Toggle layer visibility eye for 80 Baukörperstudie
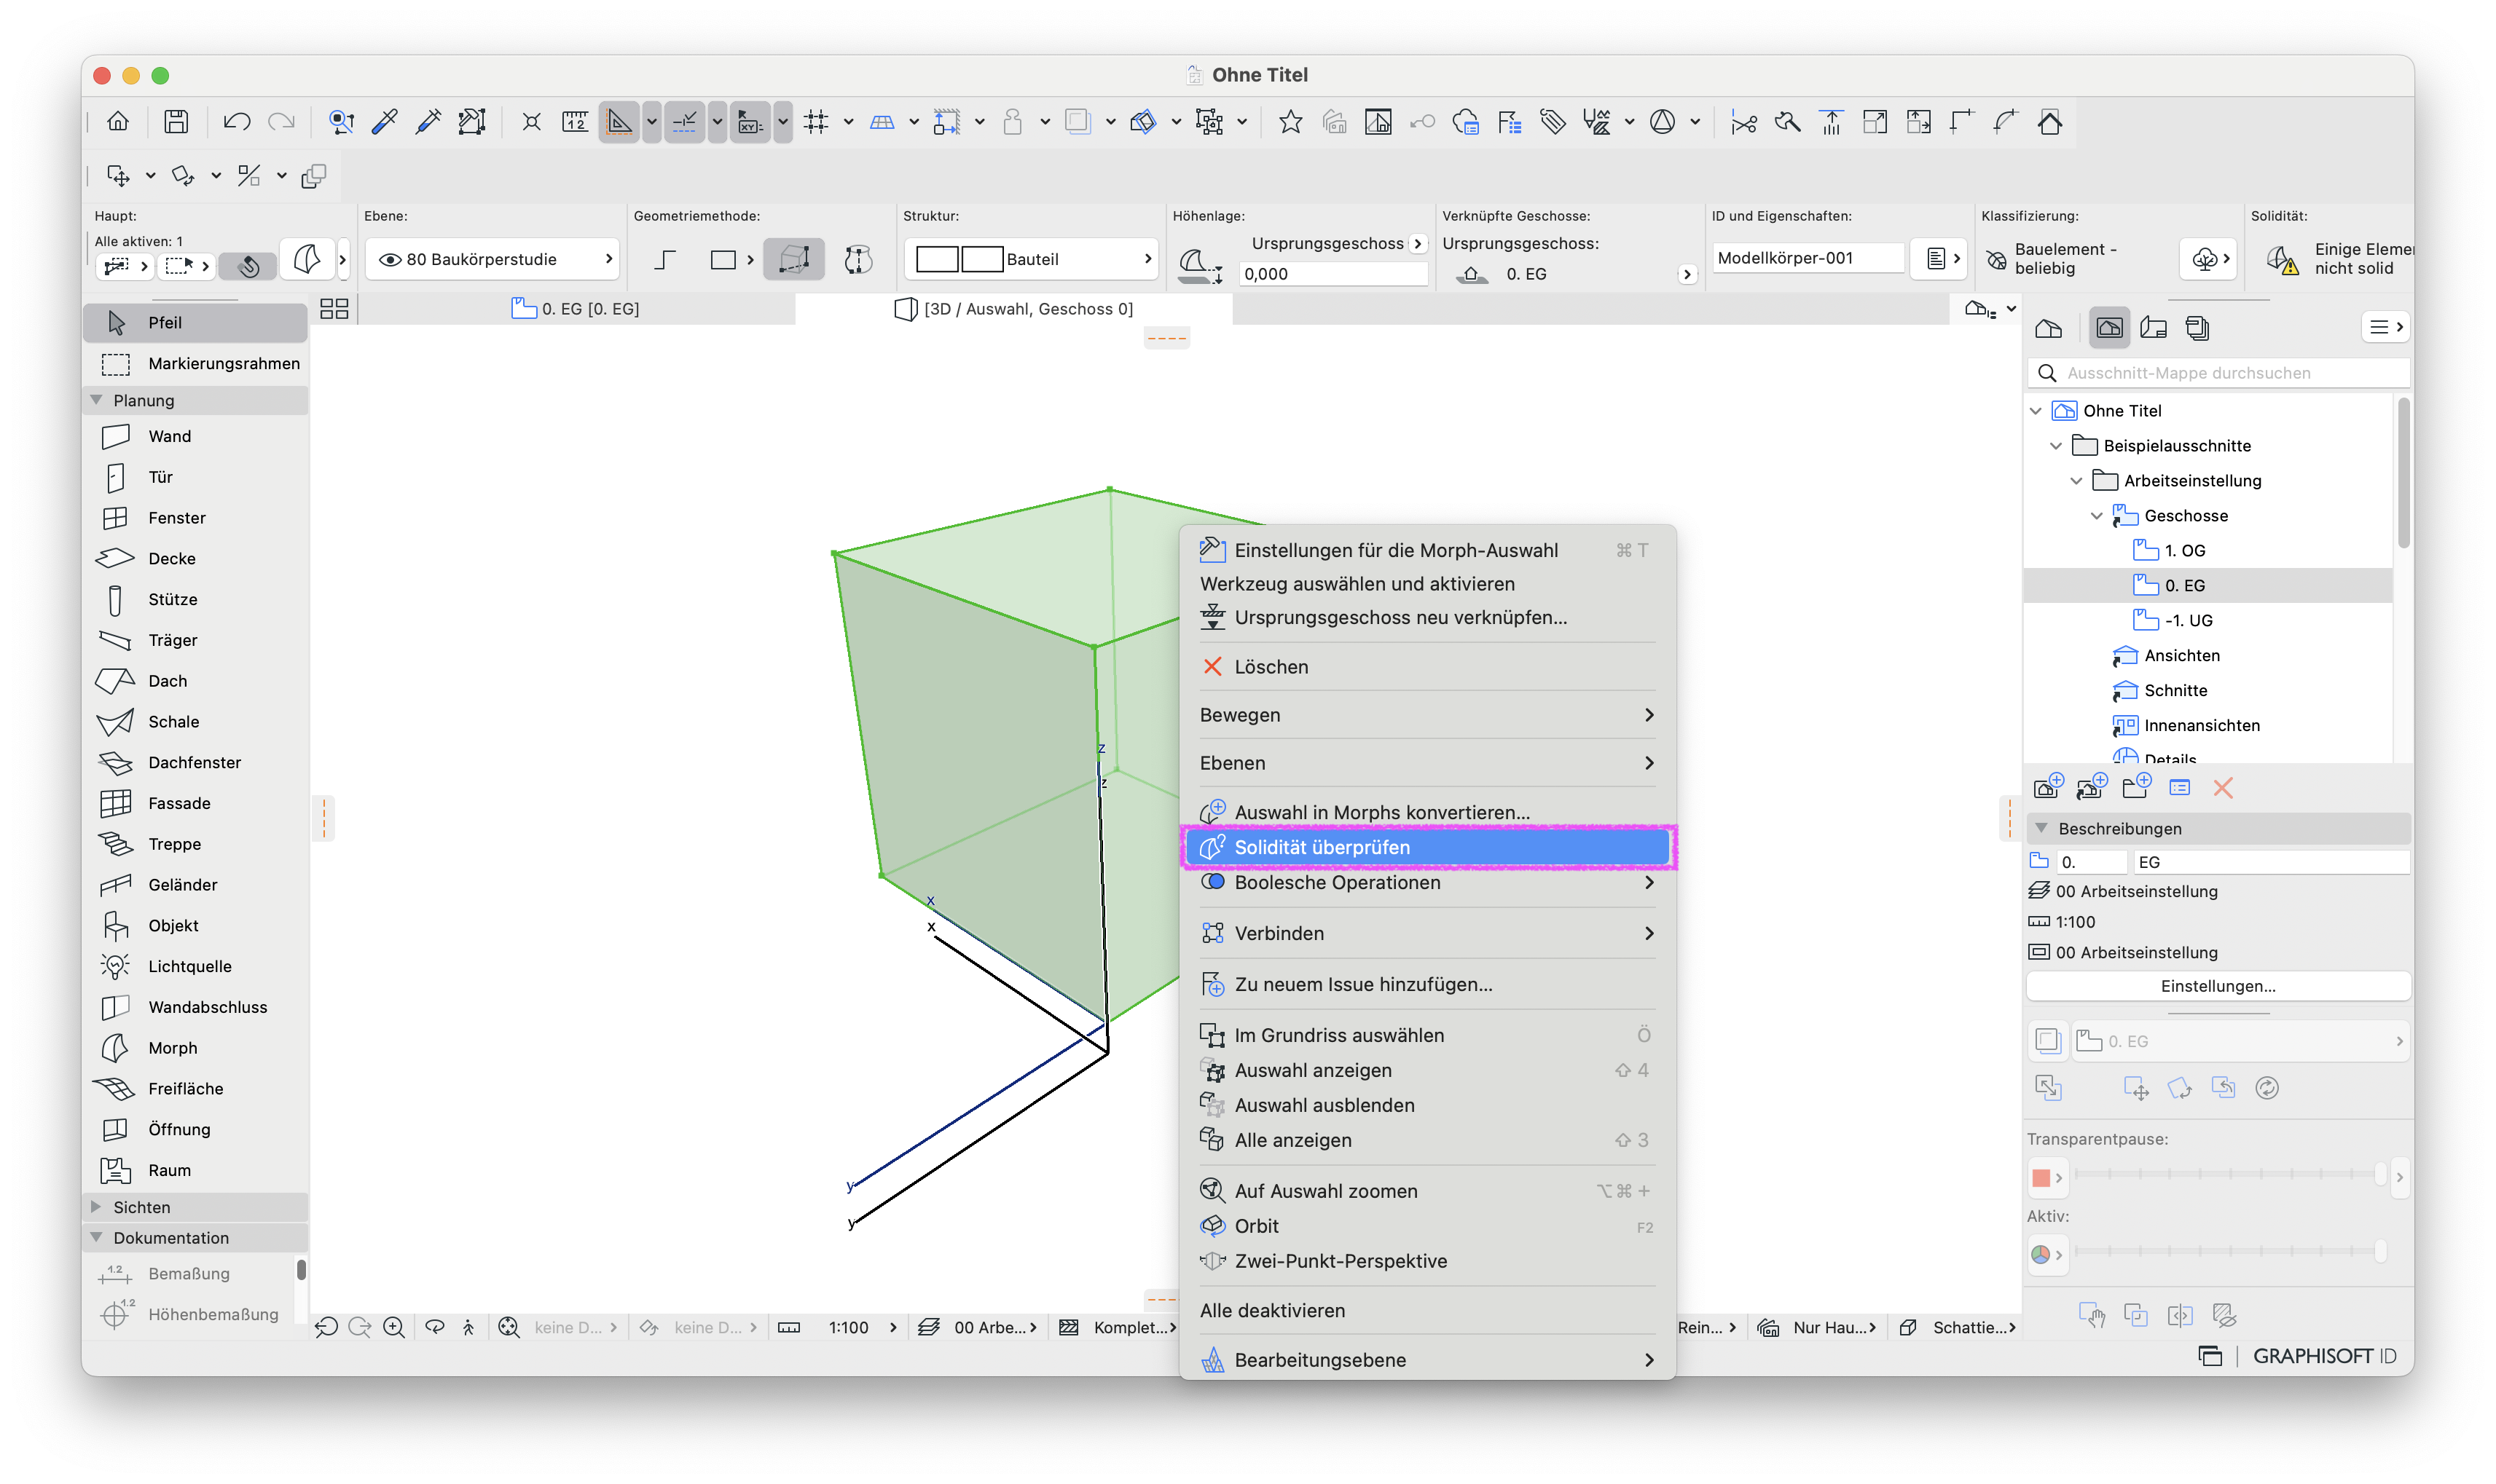 pyautogui.click(x=391, y=260)
